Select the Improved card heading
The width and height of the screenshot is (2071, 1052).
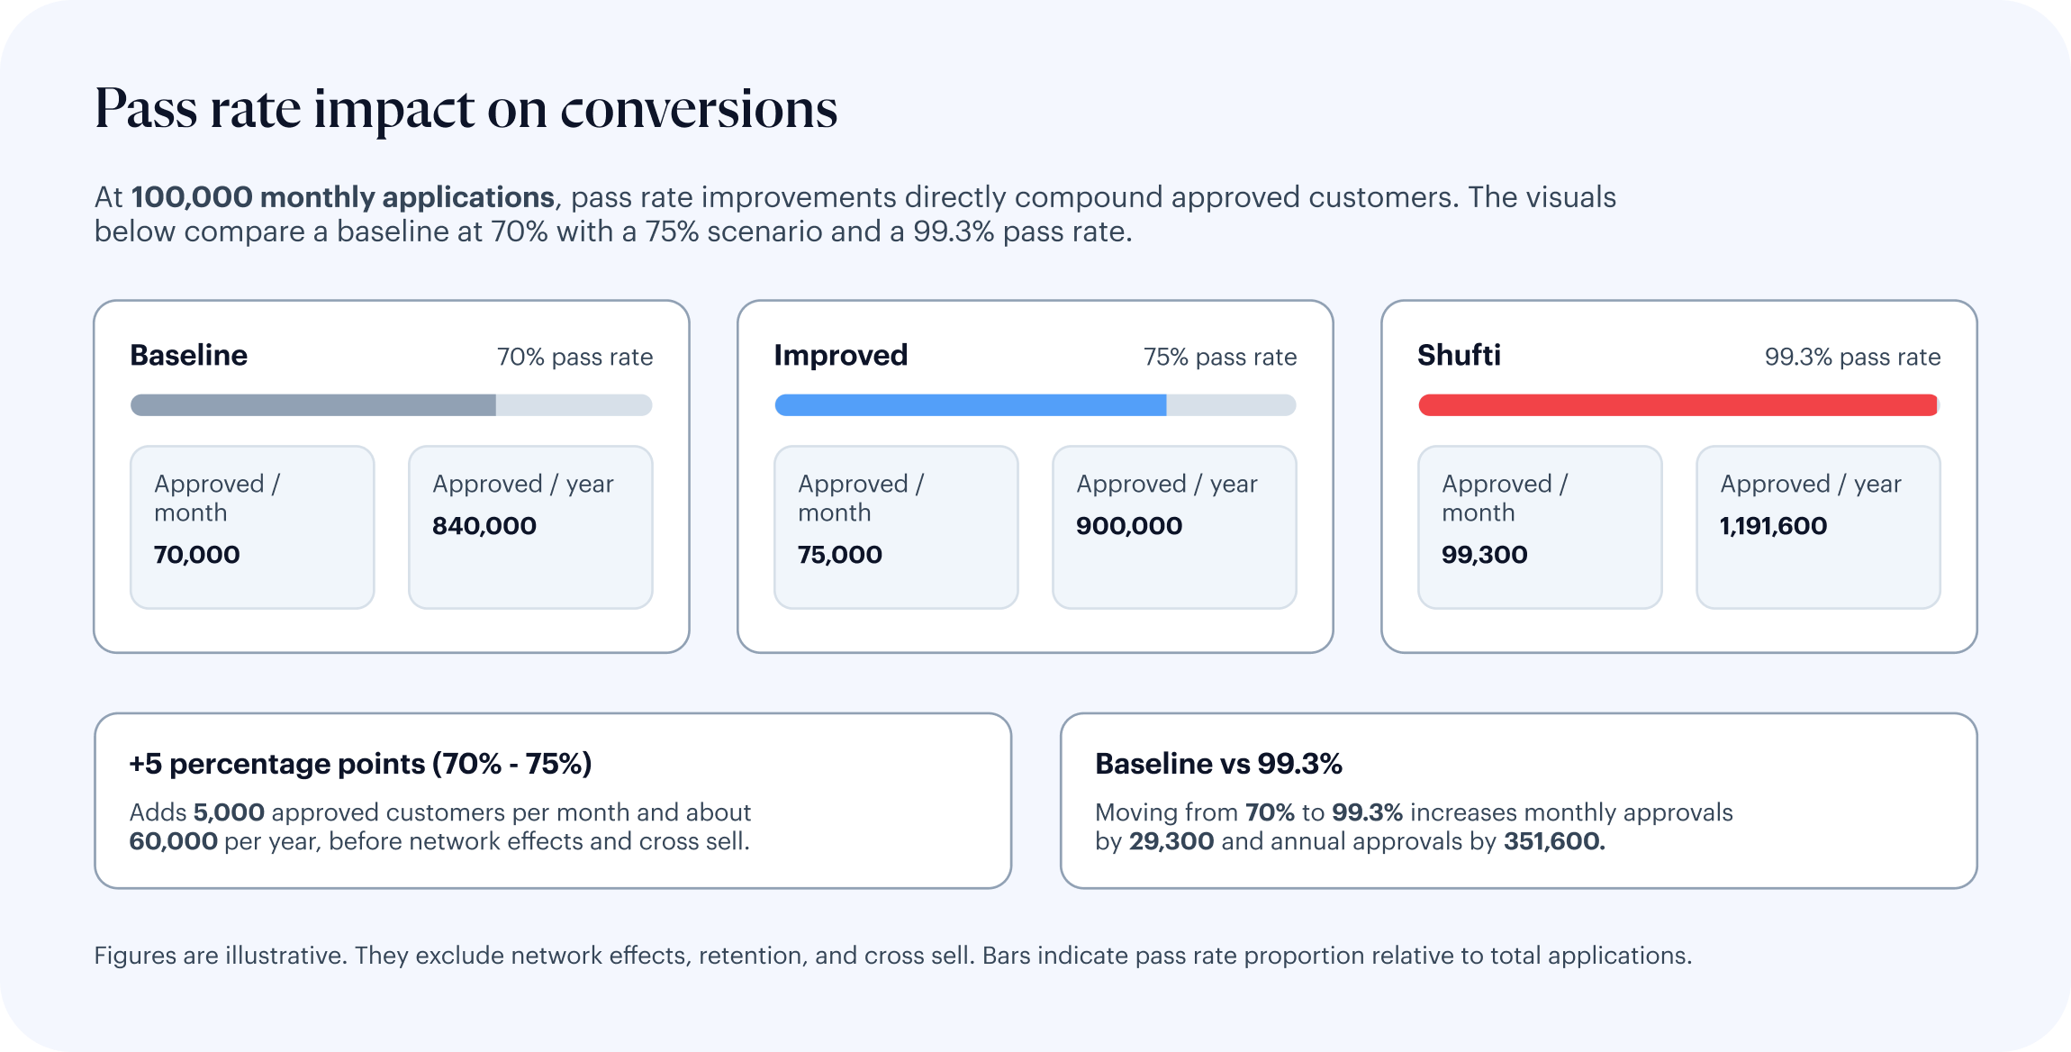point(840,356)
